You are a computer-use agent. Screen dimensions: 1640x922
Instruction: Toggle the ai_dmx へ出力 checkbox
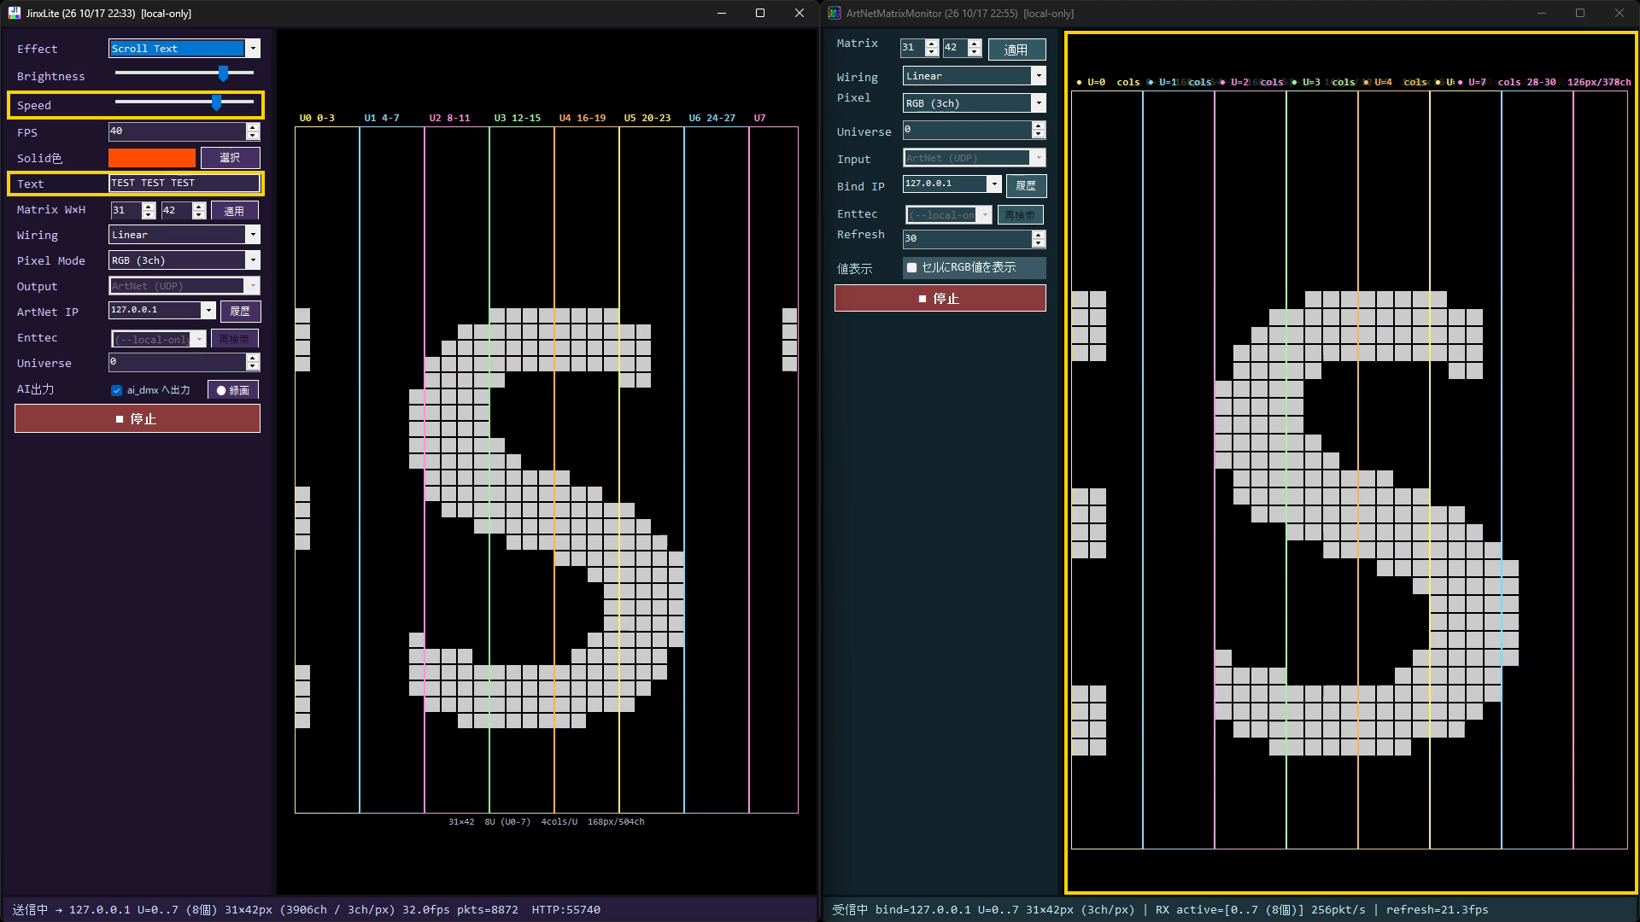pyautogui.click(x=117, y=390)
